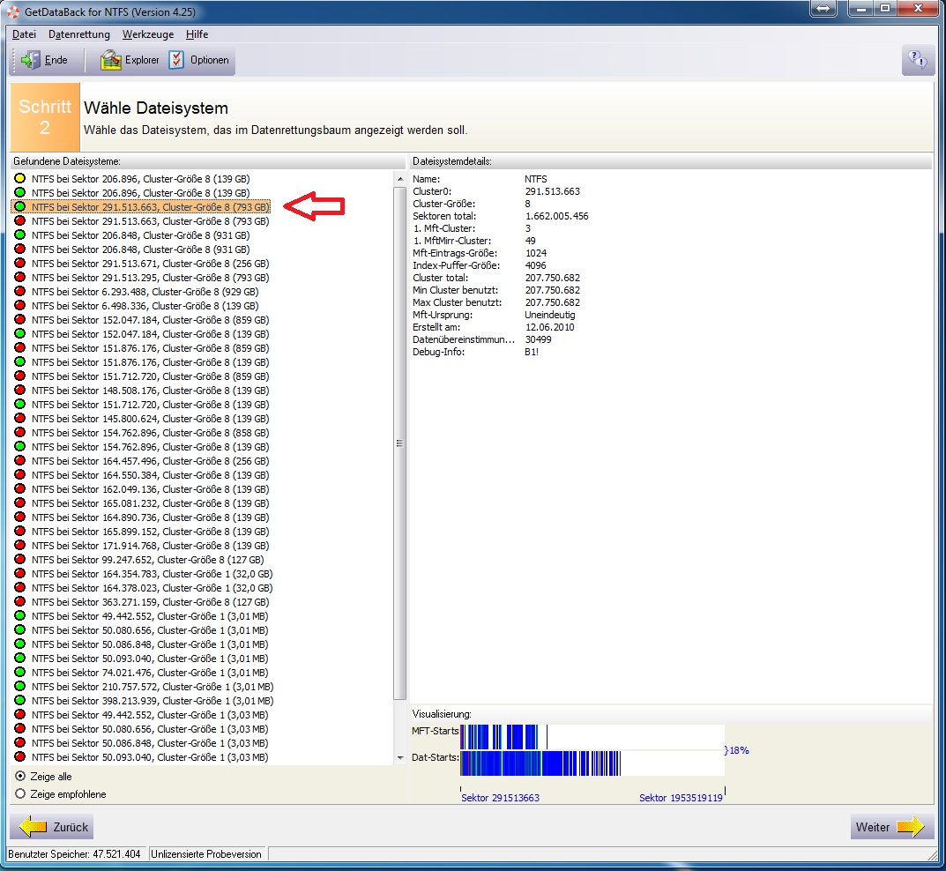This screenshot has height=871, width=946.
Task: Select green entry NTFS Sektor 291.513.663 (793 GB)
Action: 140,207
